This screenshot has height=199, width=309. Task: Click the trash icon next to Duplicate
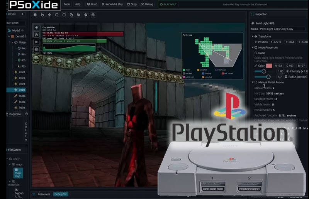coord(26,114)
